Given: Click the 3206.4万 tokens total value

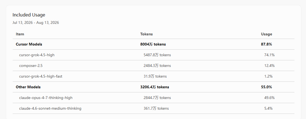Looking at the screenshot, I should [155, 87].
